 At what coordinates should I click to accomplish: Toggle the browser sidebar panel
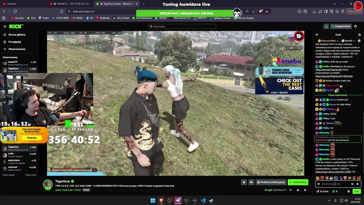coord(326,11)
